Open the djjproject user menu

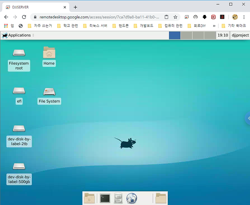tap(240, 35)
